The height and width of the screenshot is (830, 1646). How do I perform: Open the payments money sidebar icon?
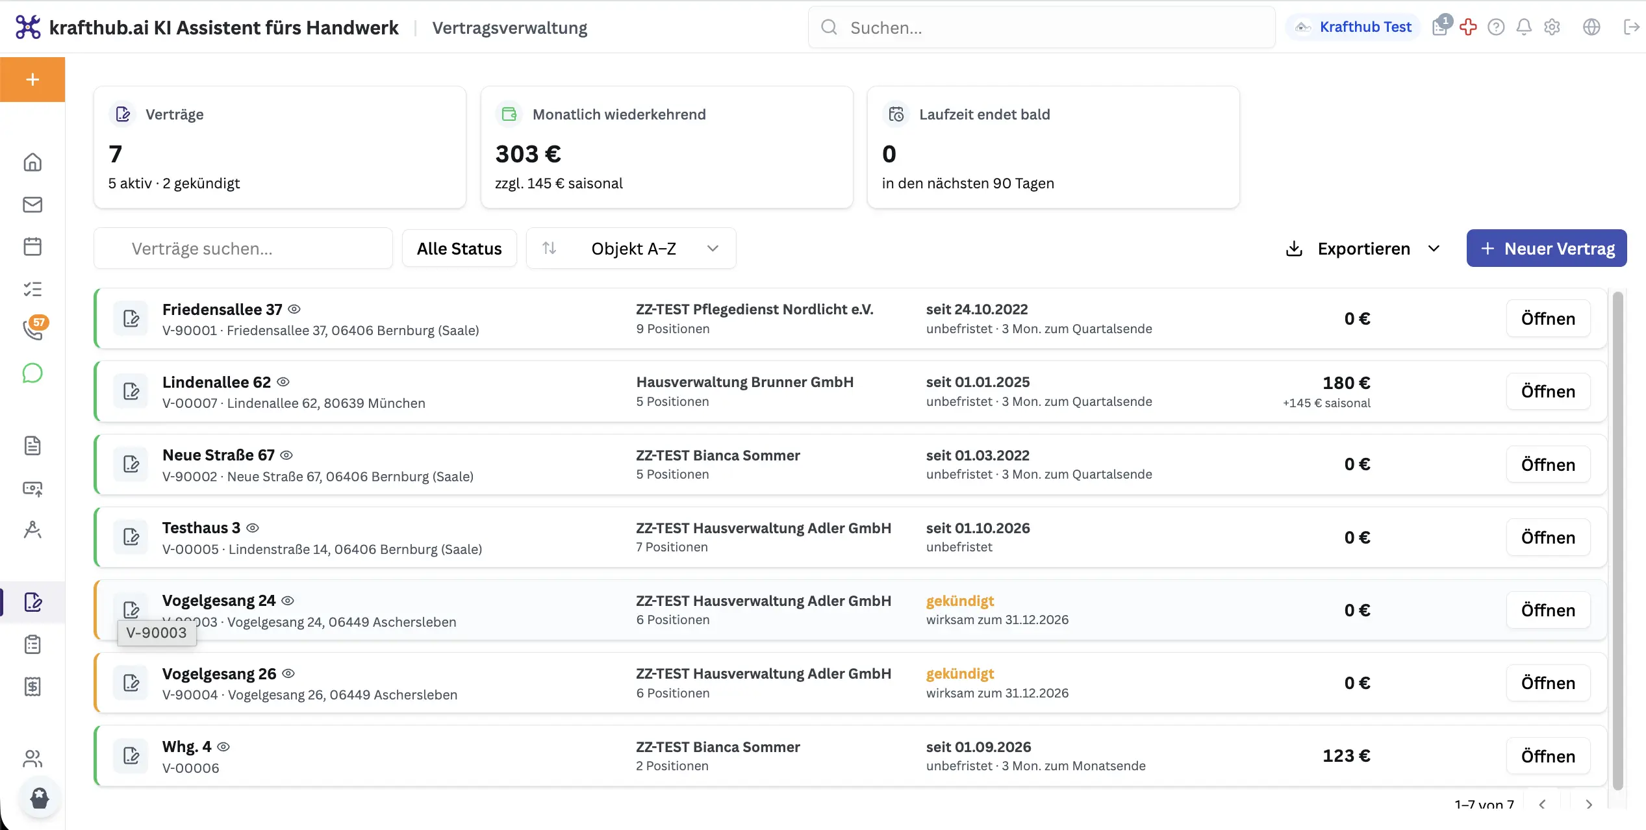(x=32, y=488)
